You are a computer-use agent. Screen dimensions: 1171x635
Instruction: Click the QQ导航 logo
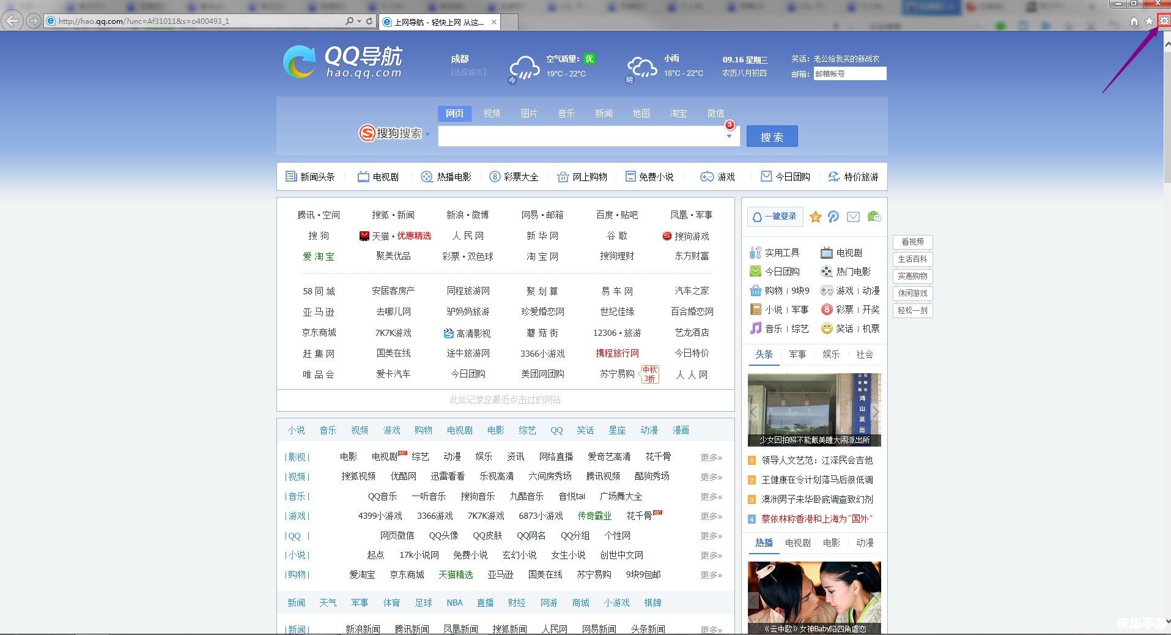pyautogui.click(x=342, y=62)
